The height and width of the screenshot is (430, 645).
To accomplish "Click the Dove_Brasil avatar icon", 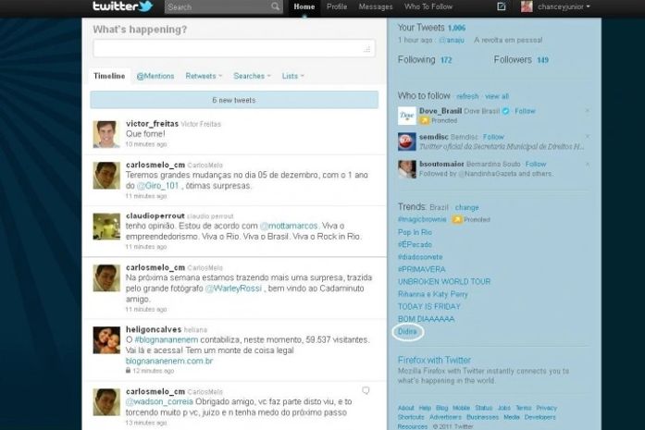I will [x=406, y=115].
